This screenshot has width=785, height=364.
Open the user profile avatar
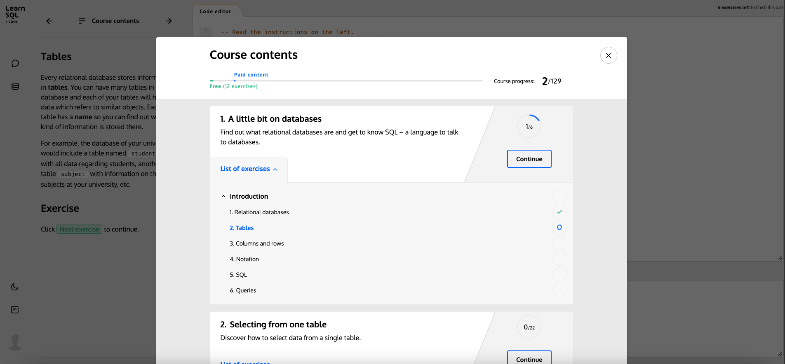coord(15,342)
